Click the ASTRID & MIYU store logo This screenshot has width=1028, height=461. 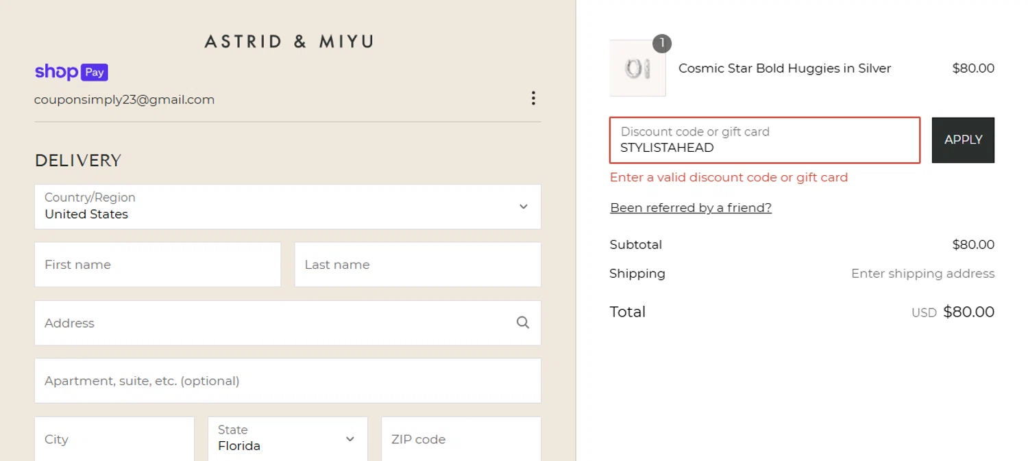(x=289, y=42)
